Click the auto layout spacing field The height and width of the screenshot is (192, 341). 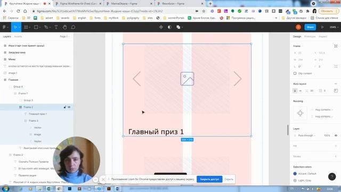coord(310,91)
